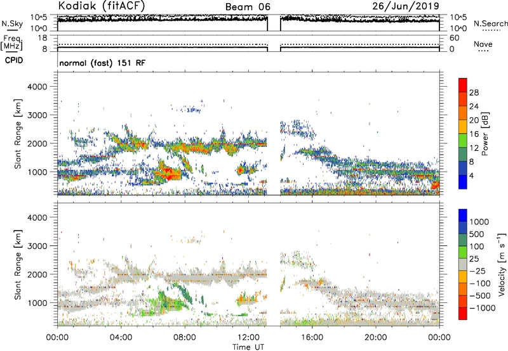
Task: Click the "3000" tick of the power panel
Action: (x=37, y=115)
